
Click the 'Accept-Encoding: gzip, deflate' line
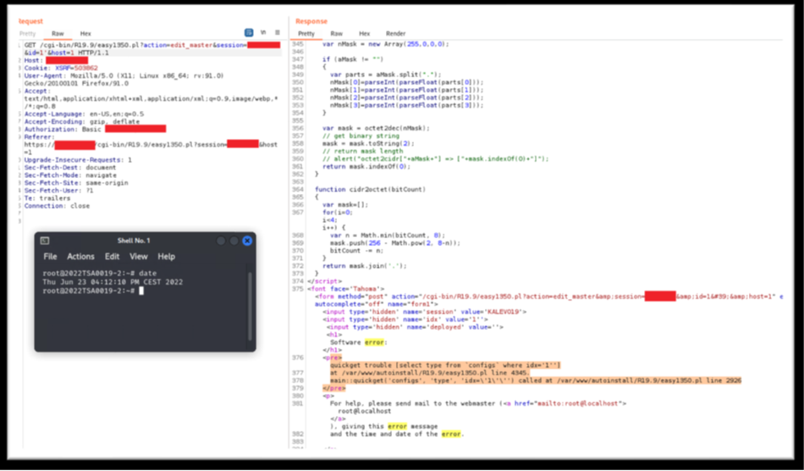click(x=80, y=122)
